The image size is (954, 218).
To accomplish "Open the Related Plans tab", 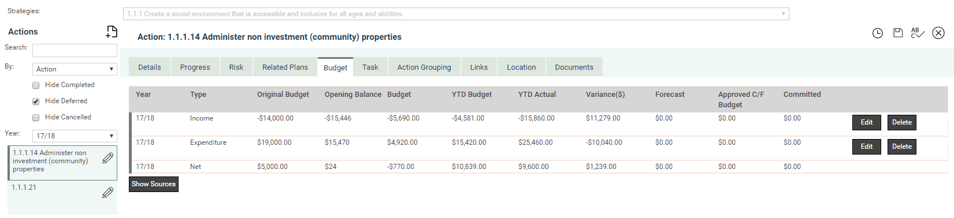I will coord(285,67).
